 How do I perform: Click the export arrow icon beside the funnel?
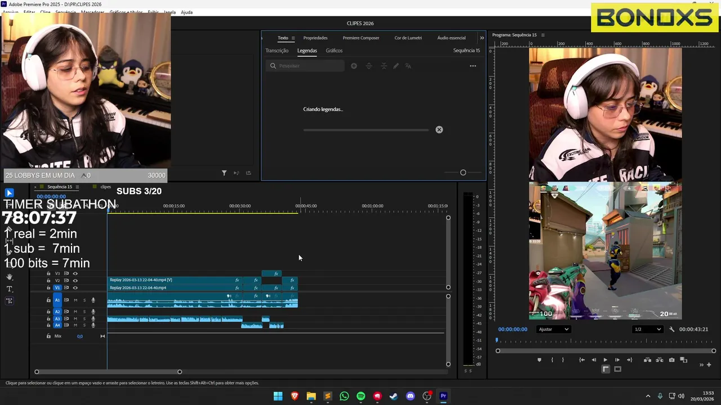coord(248,173)
